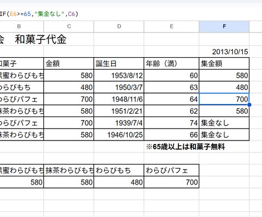The height and width of the screenshot is (217, 262).
Task: Click 集金額 cell 580 in the age 60 row
Action: pos(224,75)
